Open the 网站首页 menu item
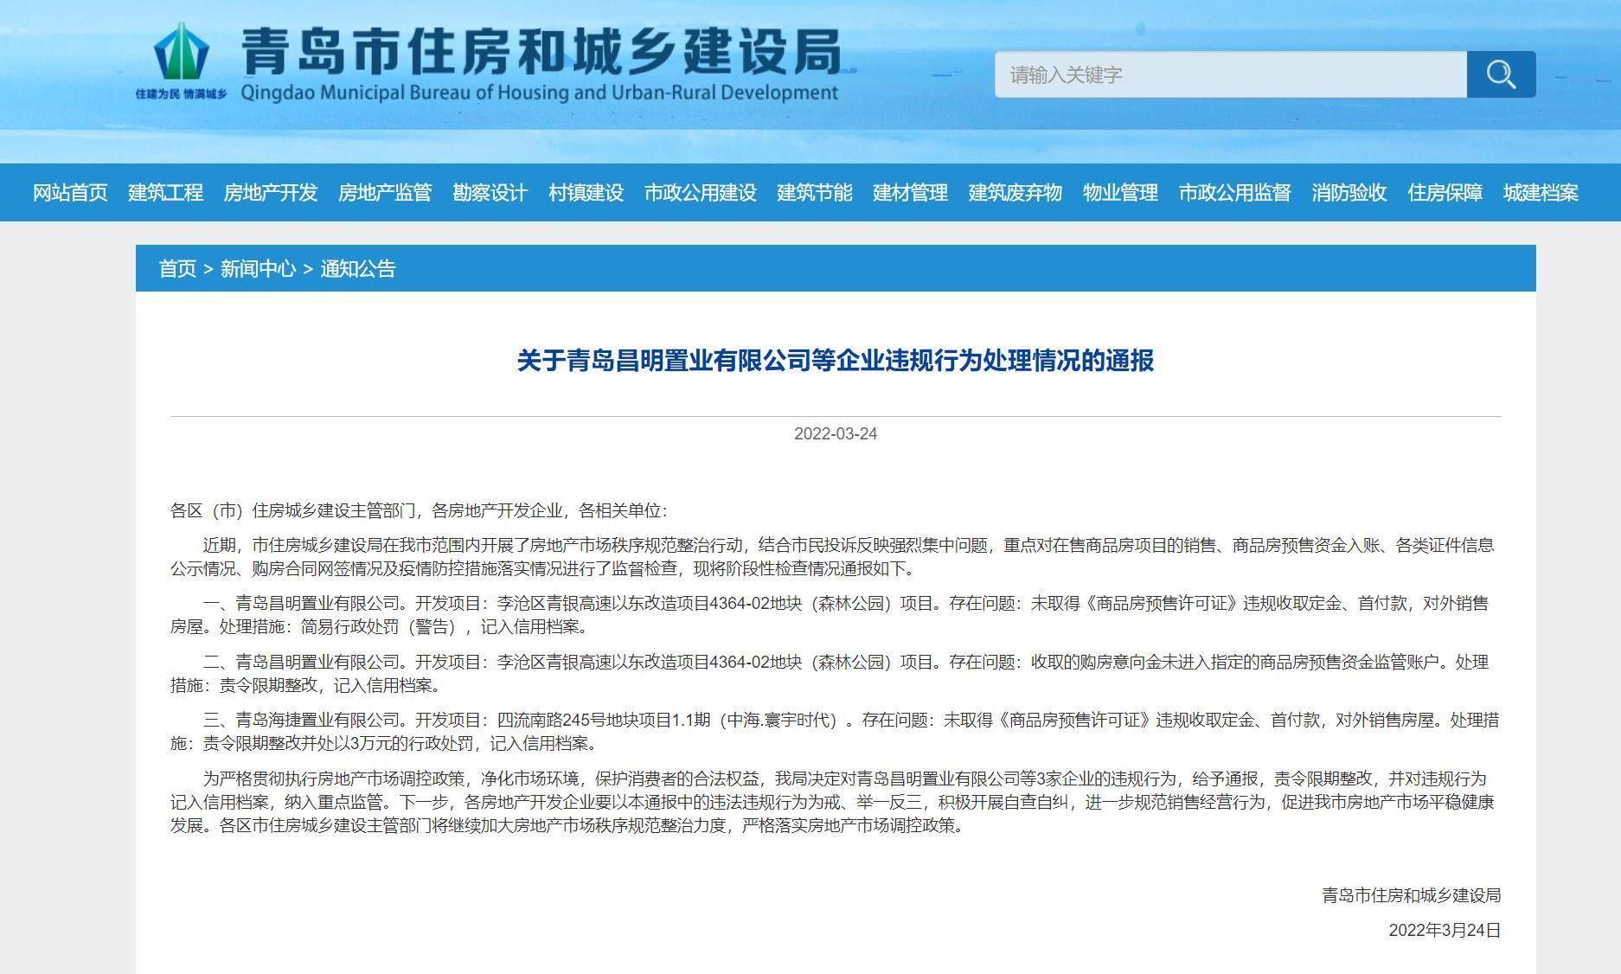 [x=70, y=193]
